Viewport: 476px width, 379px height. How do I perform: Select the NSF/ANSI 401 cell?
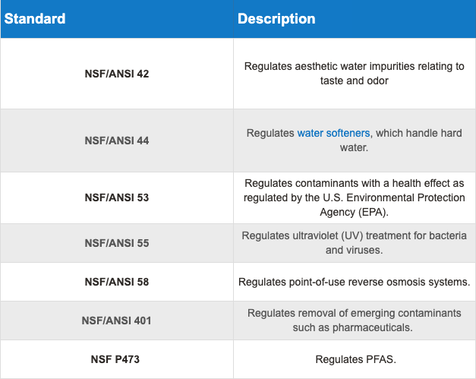point(116,321)
